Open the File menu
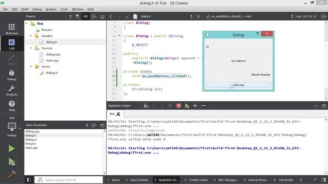The width and height of the screenshot is (328, 184). click(5, 9)
